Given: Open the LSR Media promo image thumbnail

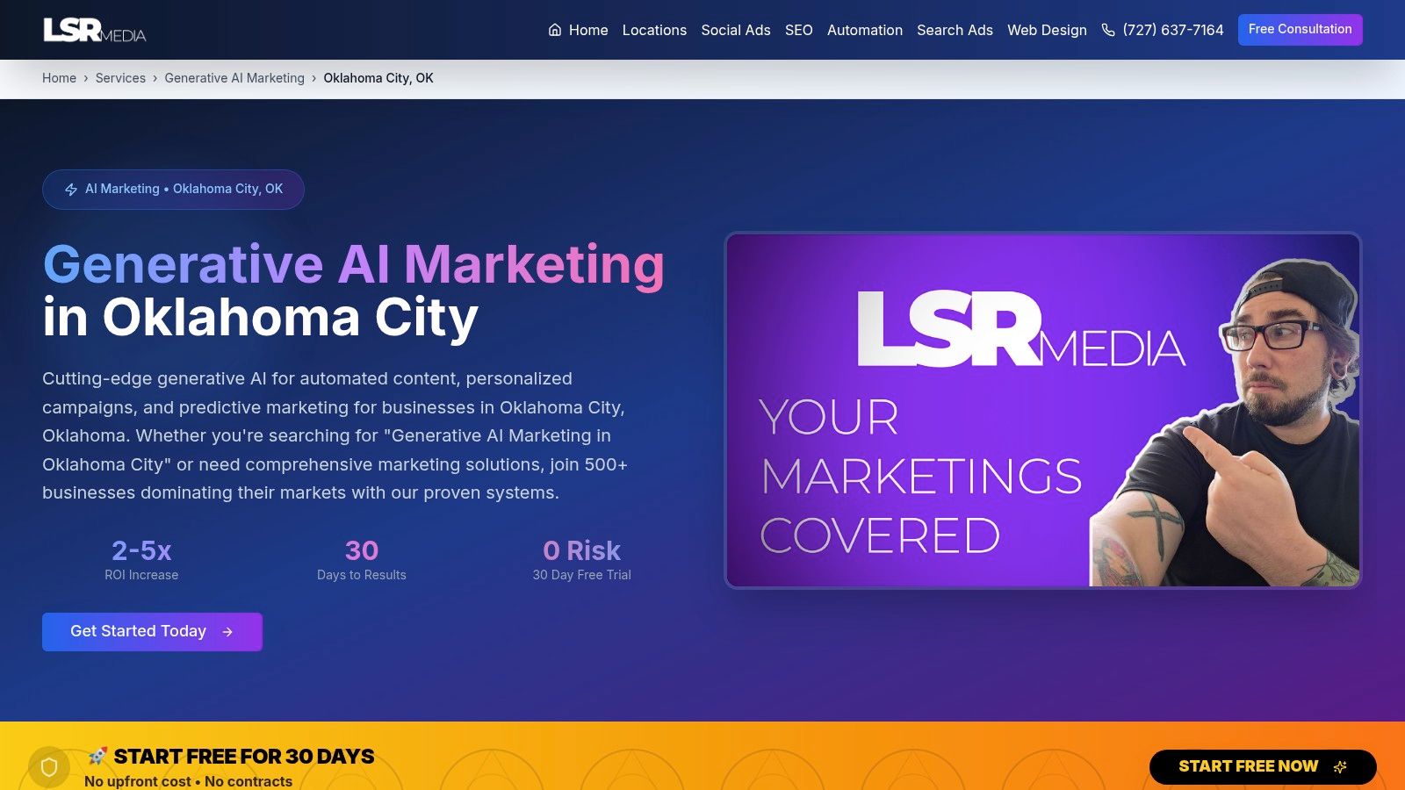Looking at the screenshot, I should coord(1043,410).
